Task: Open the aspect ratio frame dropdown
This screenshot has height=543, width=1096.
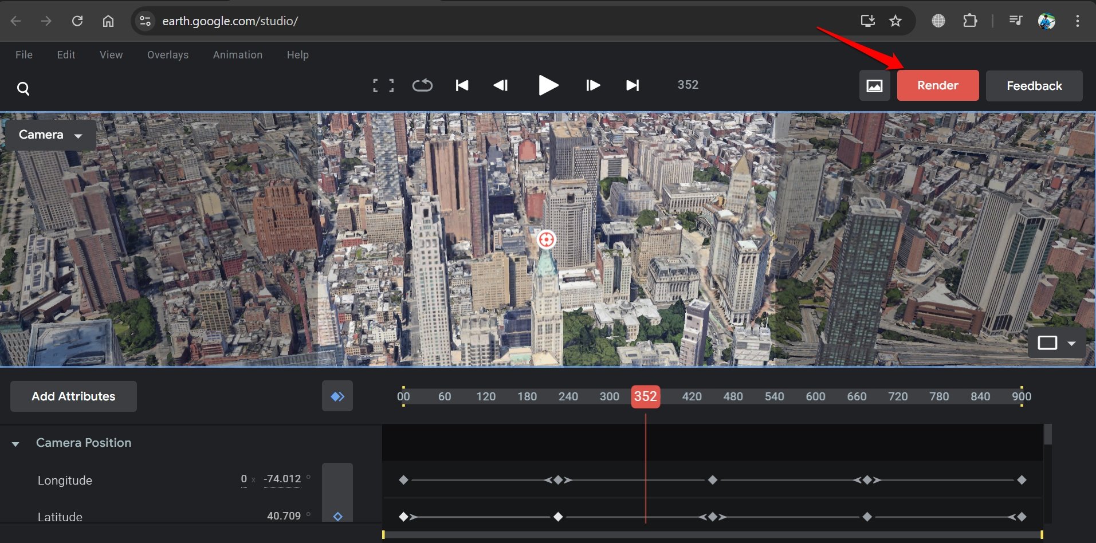Action: tap(1057, 343)
